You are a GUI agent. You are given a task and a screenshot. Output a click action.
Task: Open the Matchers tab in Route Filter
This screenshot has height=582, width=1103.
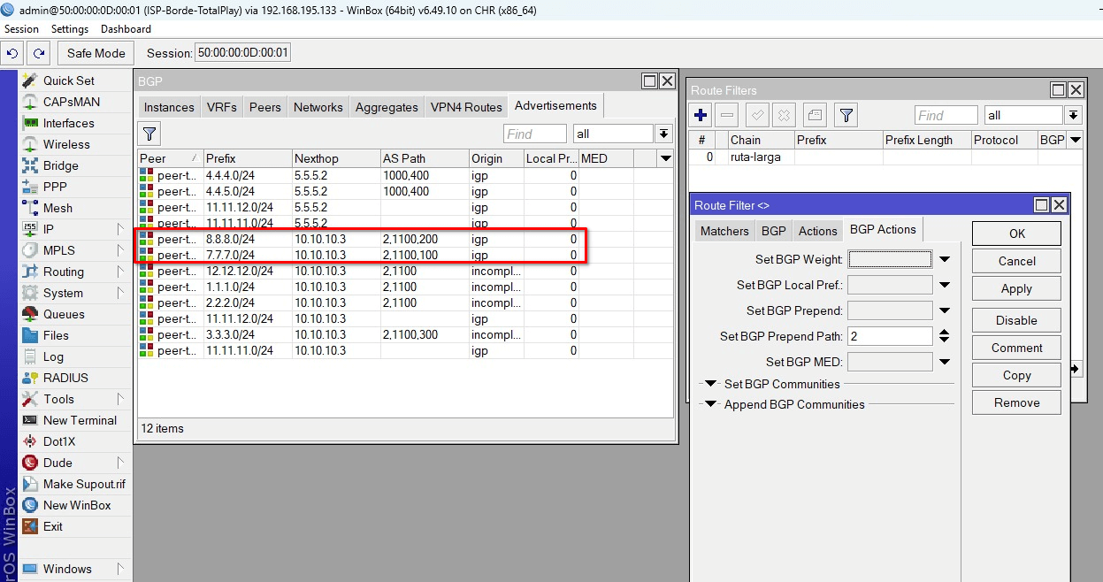click(x=724, y=231)
